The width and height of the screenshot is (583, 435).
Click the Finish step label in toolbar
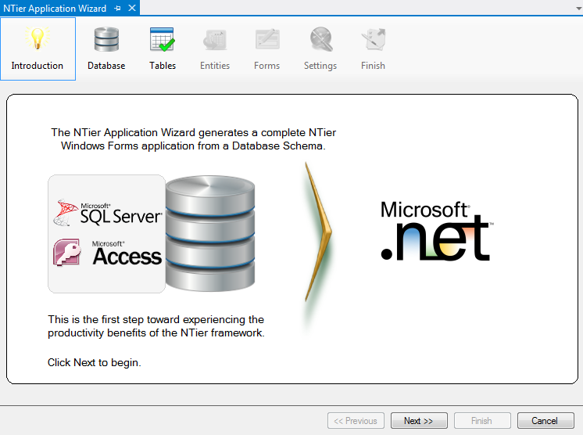tap(373, 66)
